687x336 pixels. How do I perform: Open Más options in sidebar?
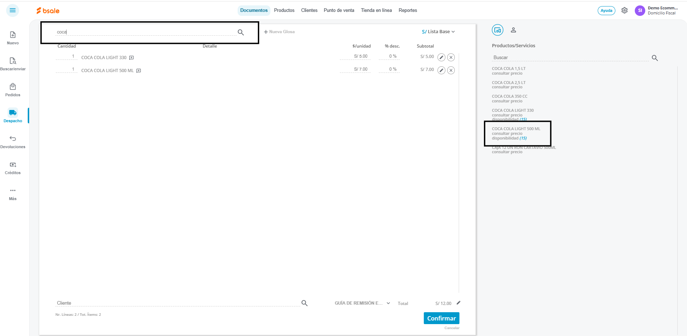[13, 194]
